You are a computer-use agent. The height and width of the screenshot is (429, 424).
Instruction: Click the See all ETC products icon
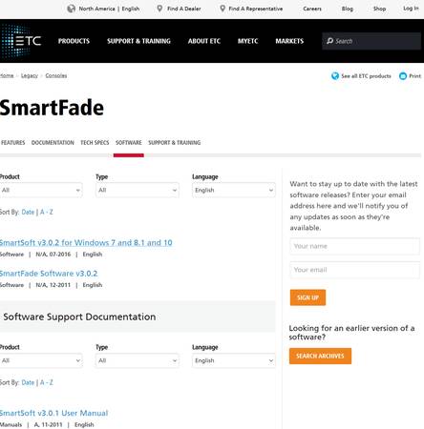click(x=335, y=76)
